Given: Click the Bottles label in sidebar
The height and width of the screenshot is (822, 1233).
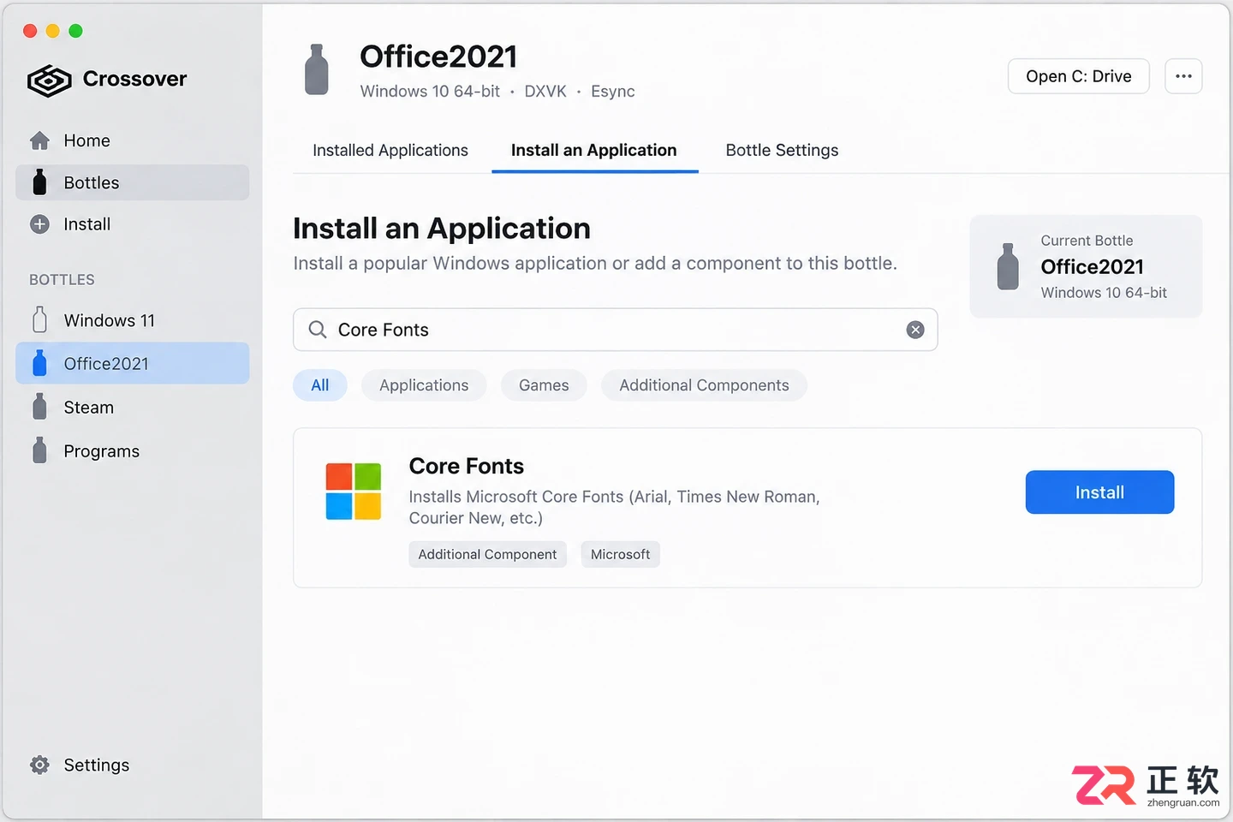Looking at the screenshot, I should tap(92, 182).
